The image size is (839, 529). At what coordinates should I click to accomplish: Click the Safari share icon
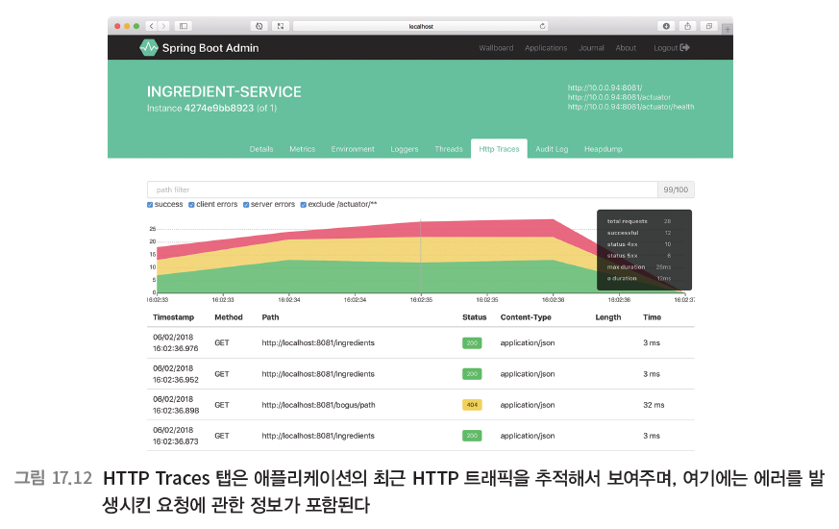687,26
